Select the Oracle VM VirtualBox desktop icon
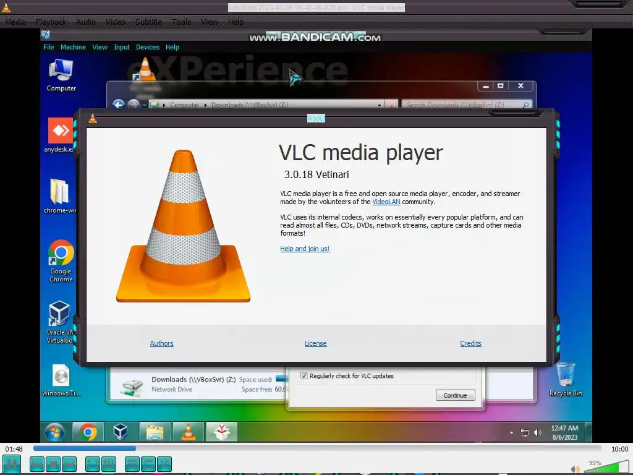Viewport: 633px width, 475px height. [x=60, y=322]
